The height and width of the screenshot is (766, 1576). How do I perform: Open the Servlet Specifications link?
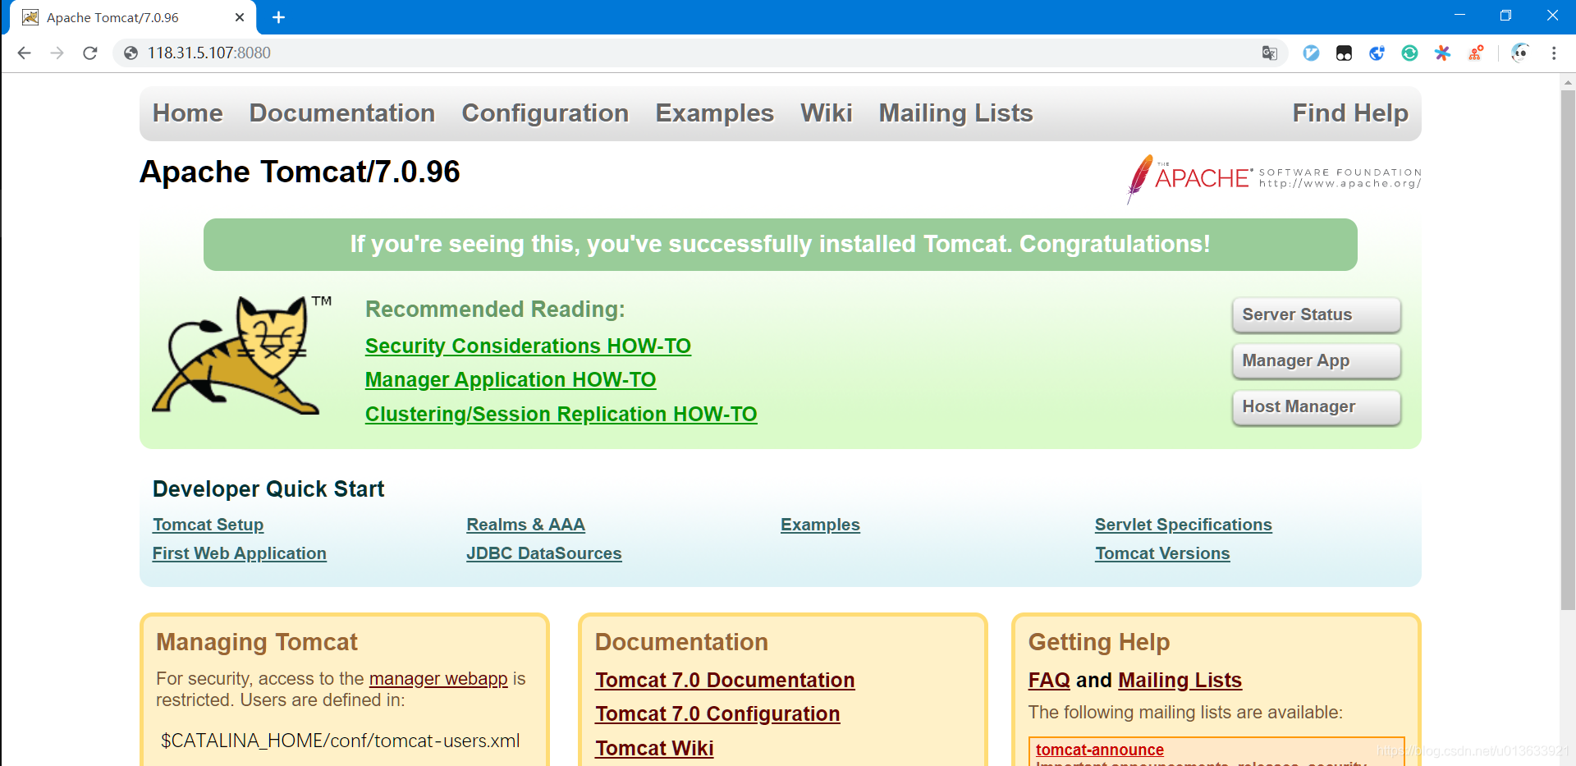coord(1184,525)
